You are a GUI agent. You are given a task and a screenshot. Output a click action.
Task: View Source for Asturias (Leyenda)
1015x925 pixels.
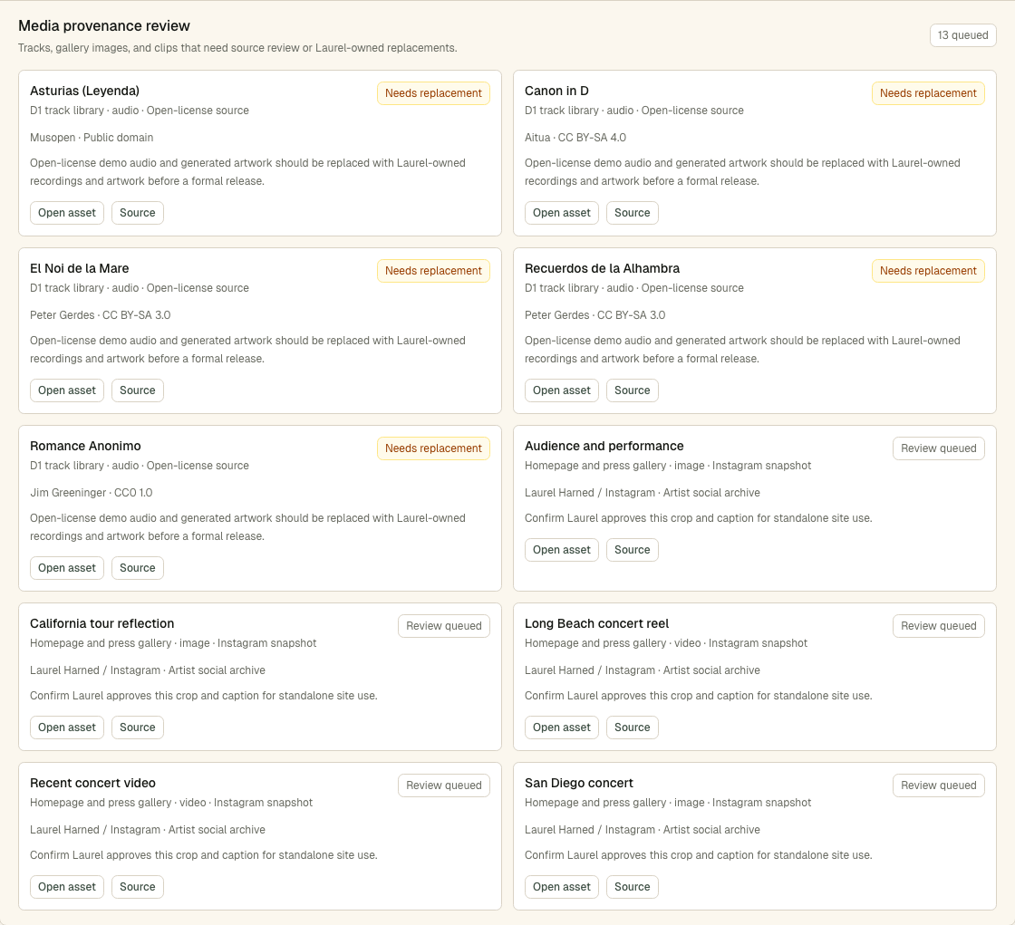coord(137,213)
